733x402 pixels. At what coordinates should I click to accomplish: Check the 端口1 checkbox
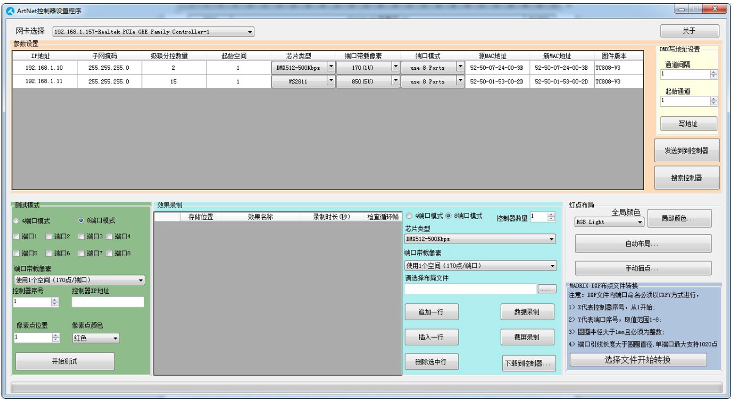tap(16, 237)
